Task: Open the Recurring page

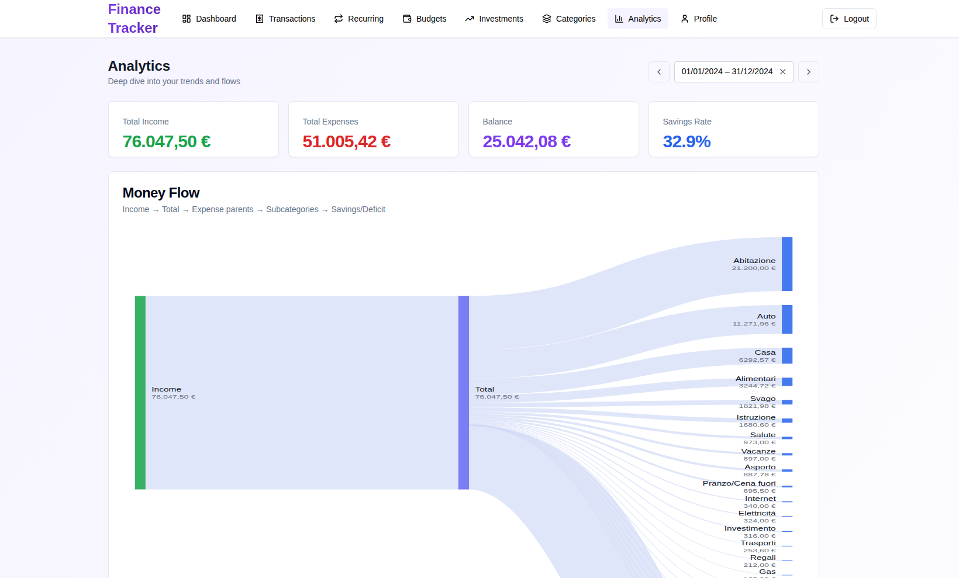Action: coord(359,19)
